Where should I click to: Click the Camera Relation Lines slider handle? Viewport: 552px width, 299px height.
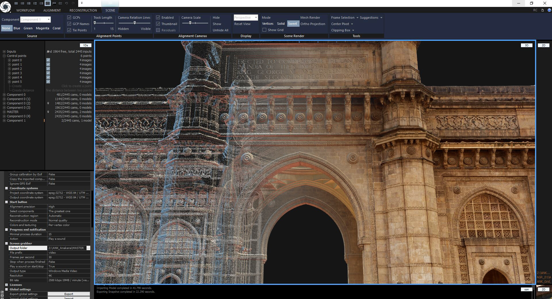(135, 23)
